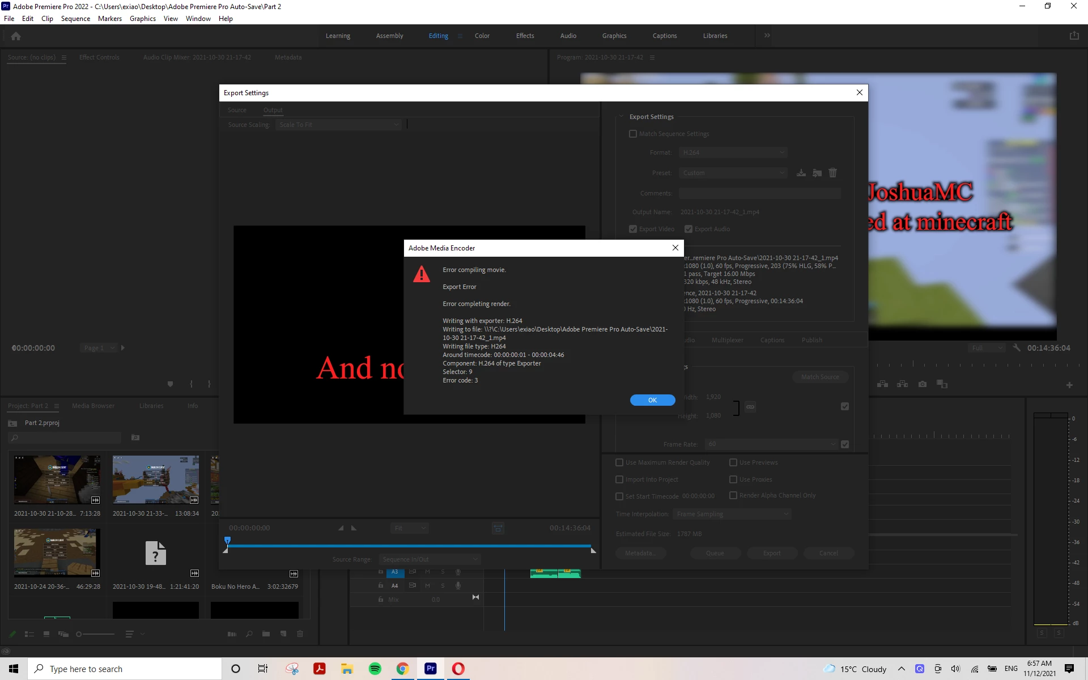Click the Clear trash icon in Project panel
Screen dimensions: 1088x680
coord(300,634)
